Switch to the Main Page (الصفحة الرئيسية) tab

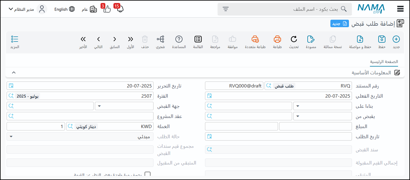coord(384,62)
